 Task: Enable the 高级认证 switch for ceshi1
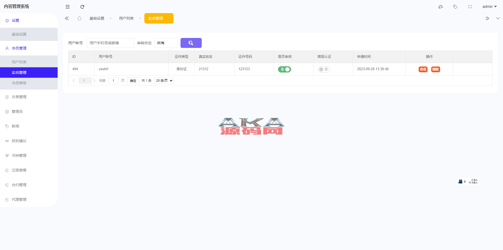[x=324, y=69]
